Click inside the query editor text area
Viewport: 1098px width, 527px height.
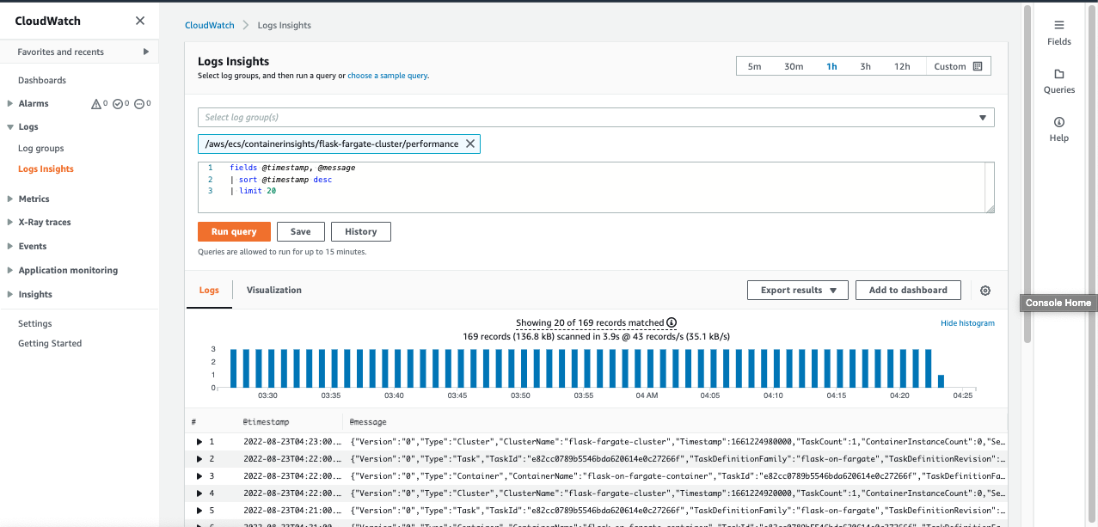[596, 187]
